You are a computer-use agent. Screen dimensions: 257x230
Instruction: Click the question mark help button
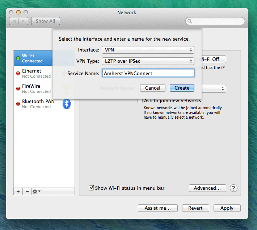[x=233, y=188]
